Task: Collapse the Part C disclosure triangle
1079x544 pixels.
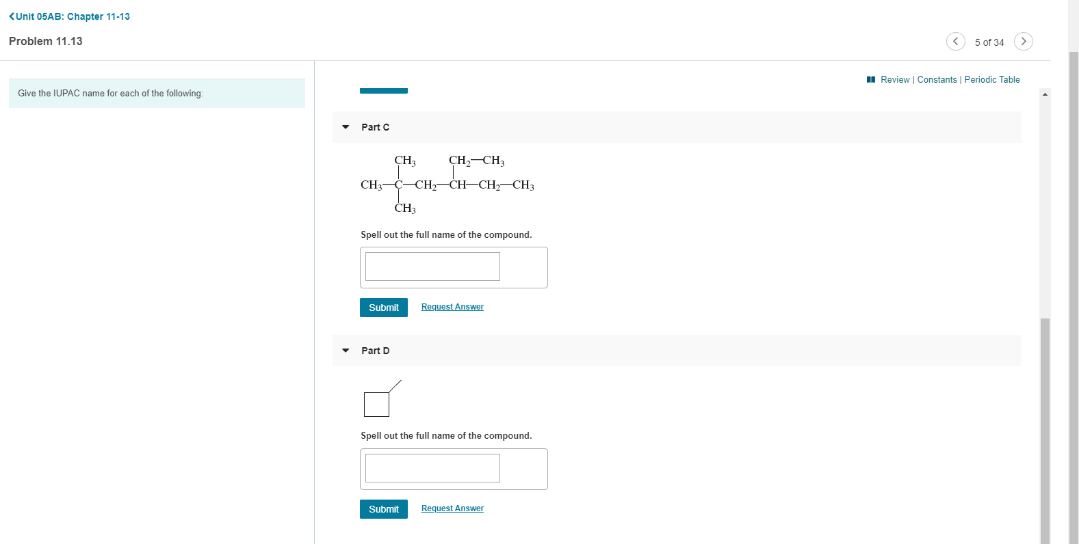Action: 346,127
